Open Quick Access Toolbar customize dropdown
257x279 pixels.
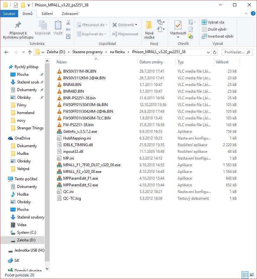[x=29, y=5]
